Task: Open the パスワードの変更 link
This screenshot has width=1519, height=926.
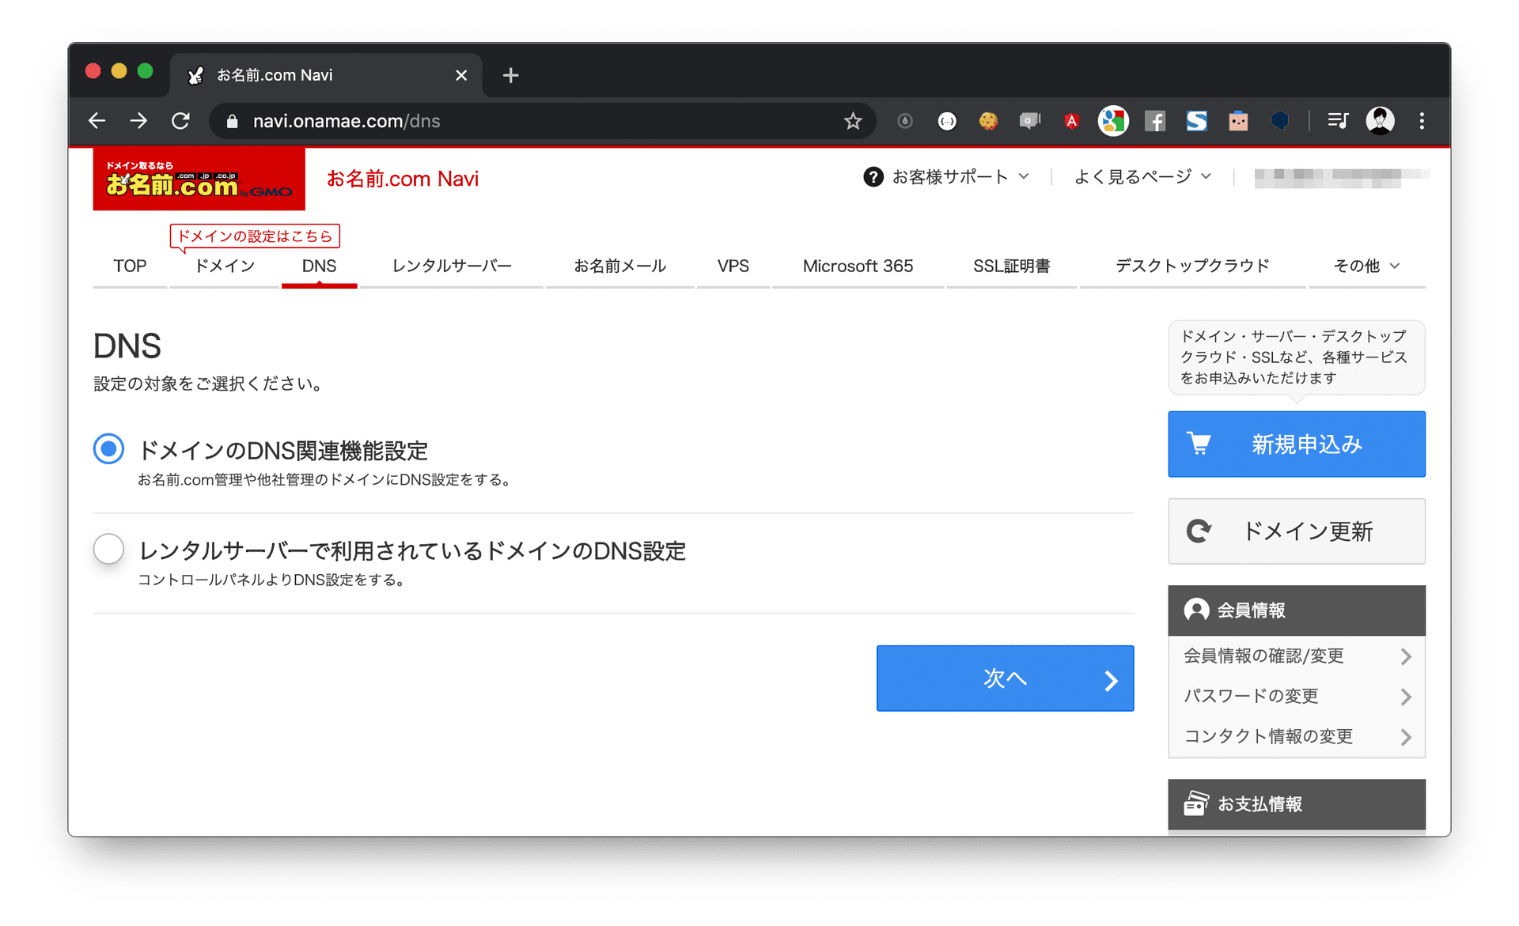Action: coord(1296,697)
